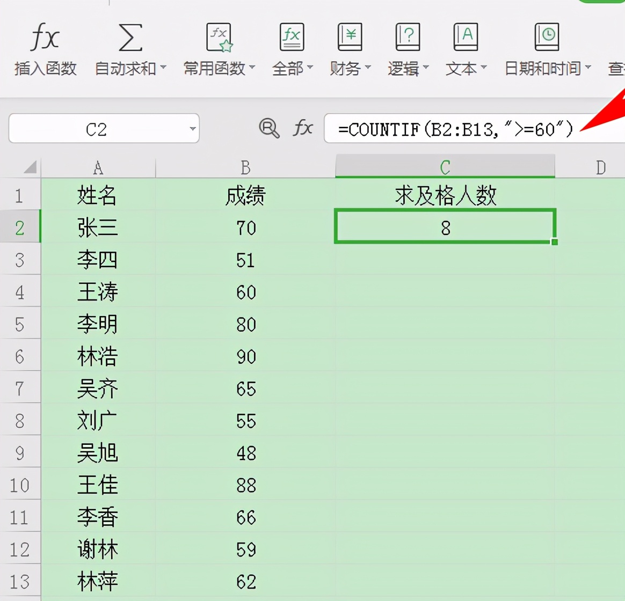The height and width of the screenshot is (601, 625).
Task: Expand the 日期和时间 dropdown arrow
Action: pyautogui.click(x=588, y=68)
